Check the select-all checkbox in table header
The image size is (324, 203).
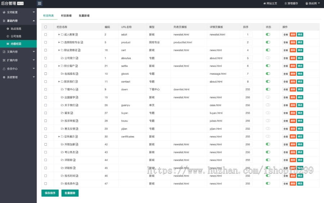click(x=45, y=27)
